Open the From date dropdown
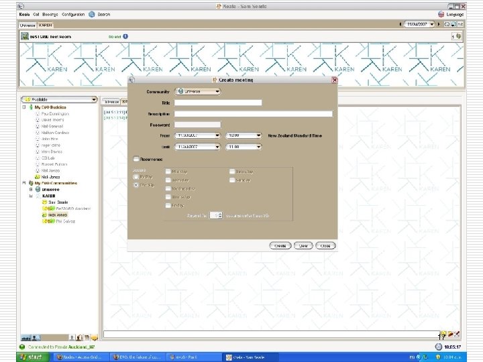Screen dimensions: 483x362 click(x=197, y=135)
